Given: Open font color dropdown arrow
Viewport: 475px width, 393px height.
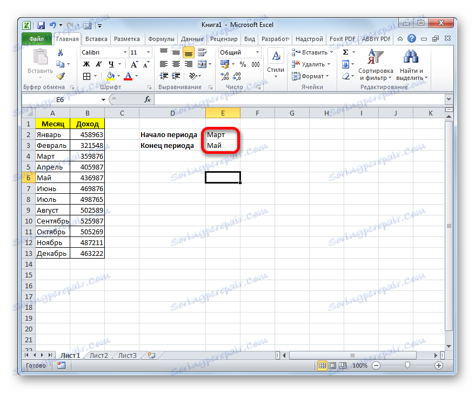Looking at the screenshot, I should [137, 76].
